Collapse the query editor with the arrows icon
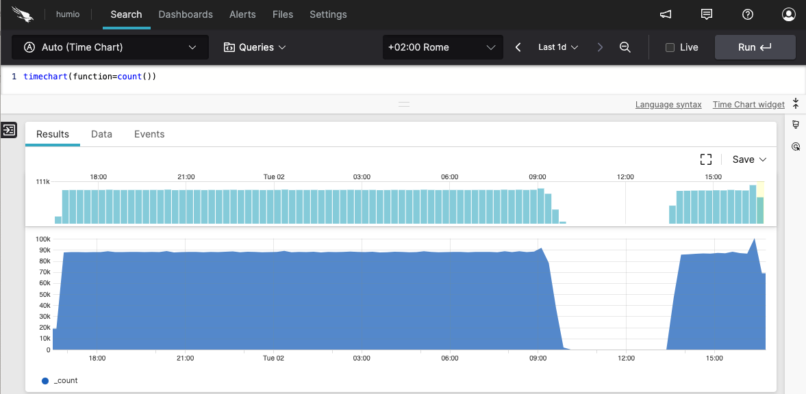806x394 pixels. (x=795, y=103)
